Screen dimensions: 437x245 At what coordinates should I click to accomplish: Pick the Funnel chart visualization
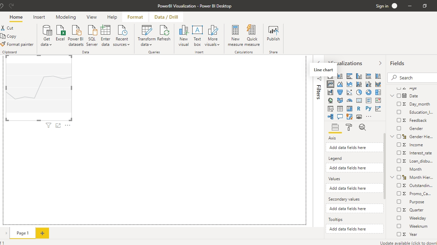point(340,92)
